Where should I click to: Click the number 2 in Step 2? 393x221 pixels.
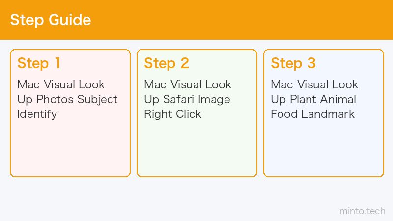click(185, 63)
